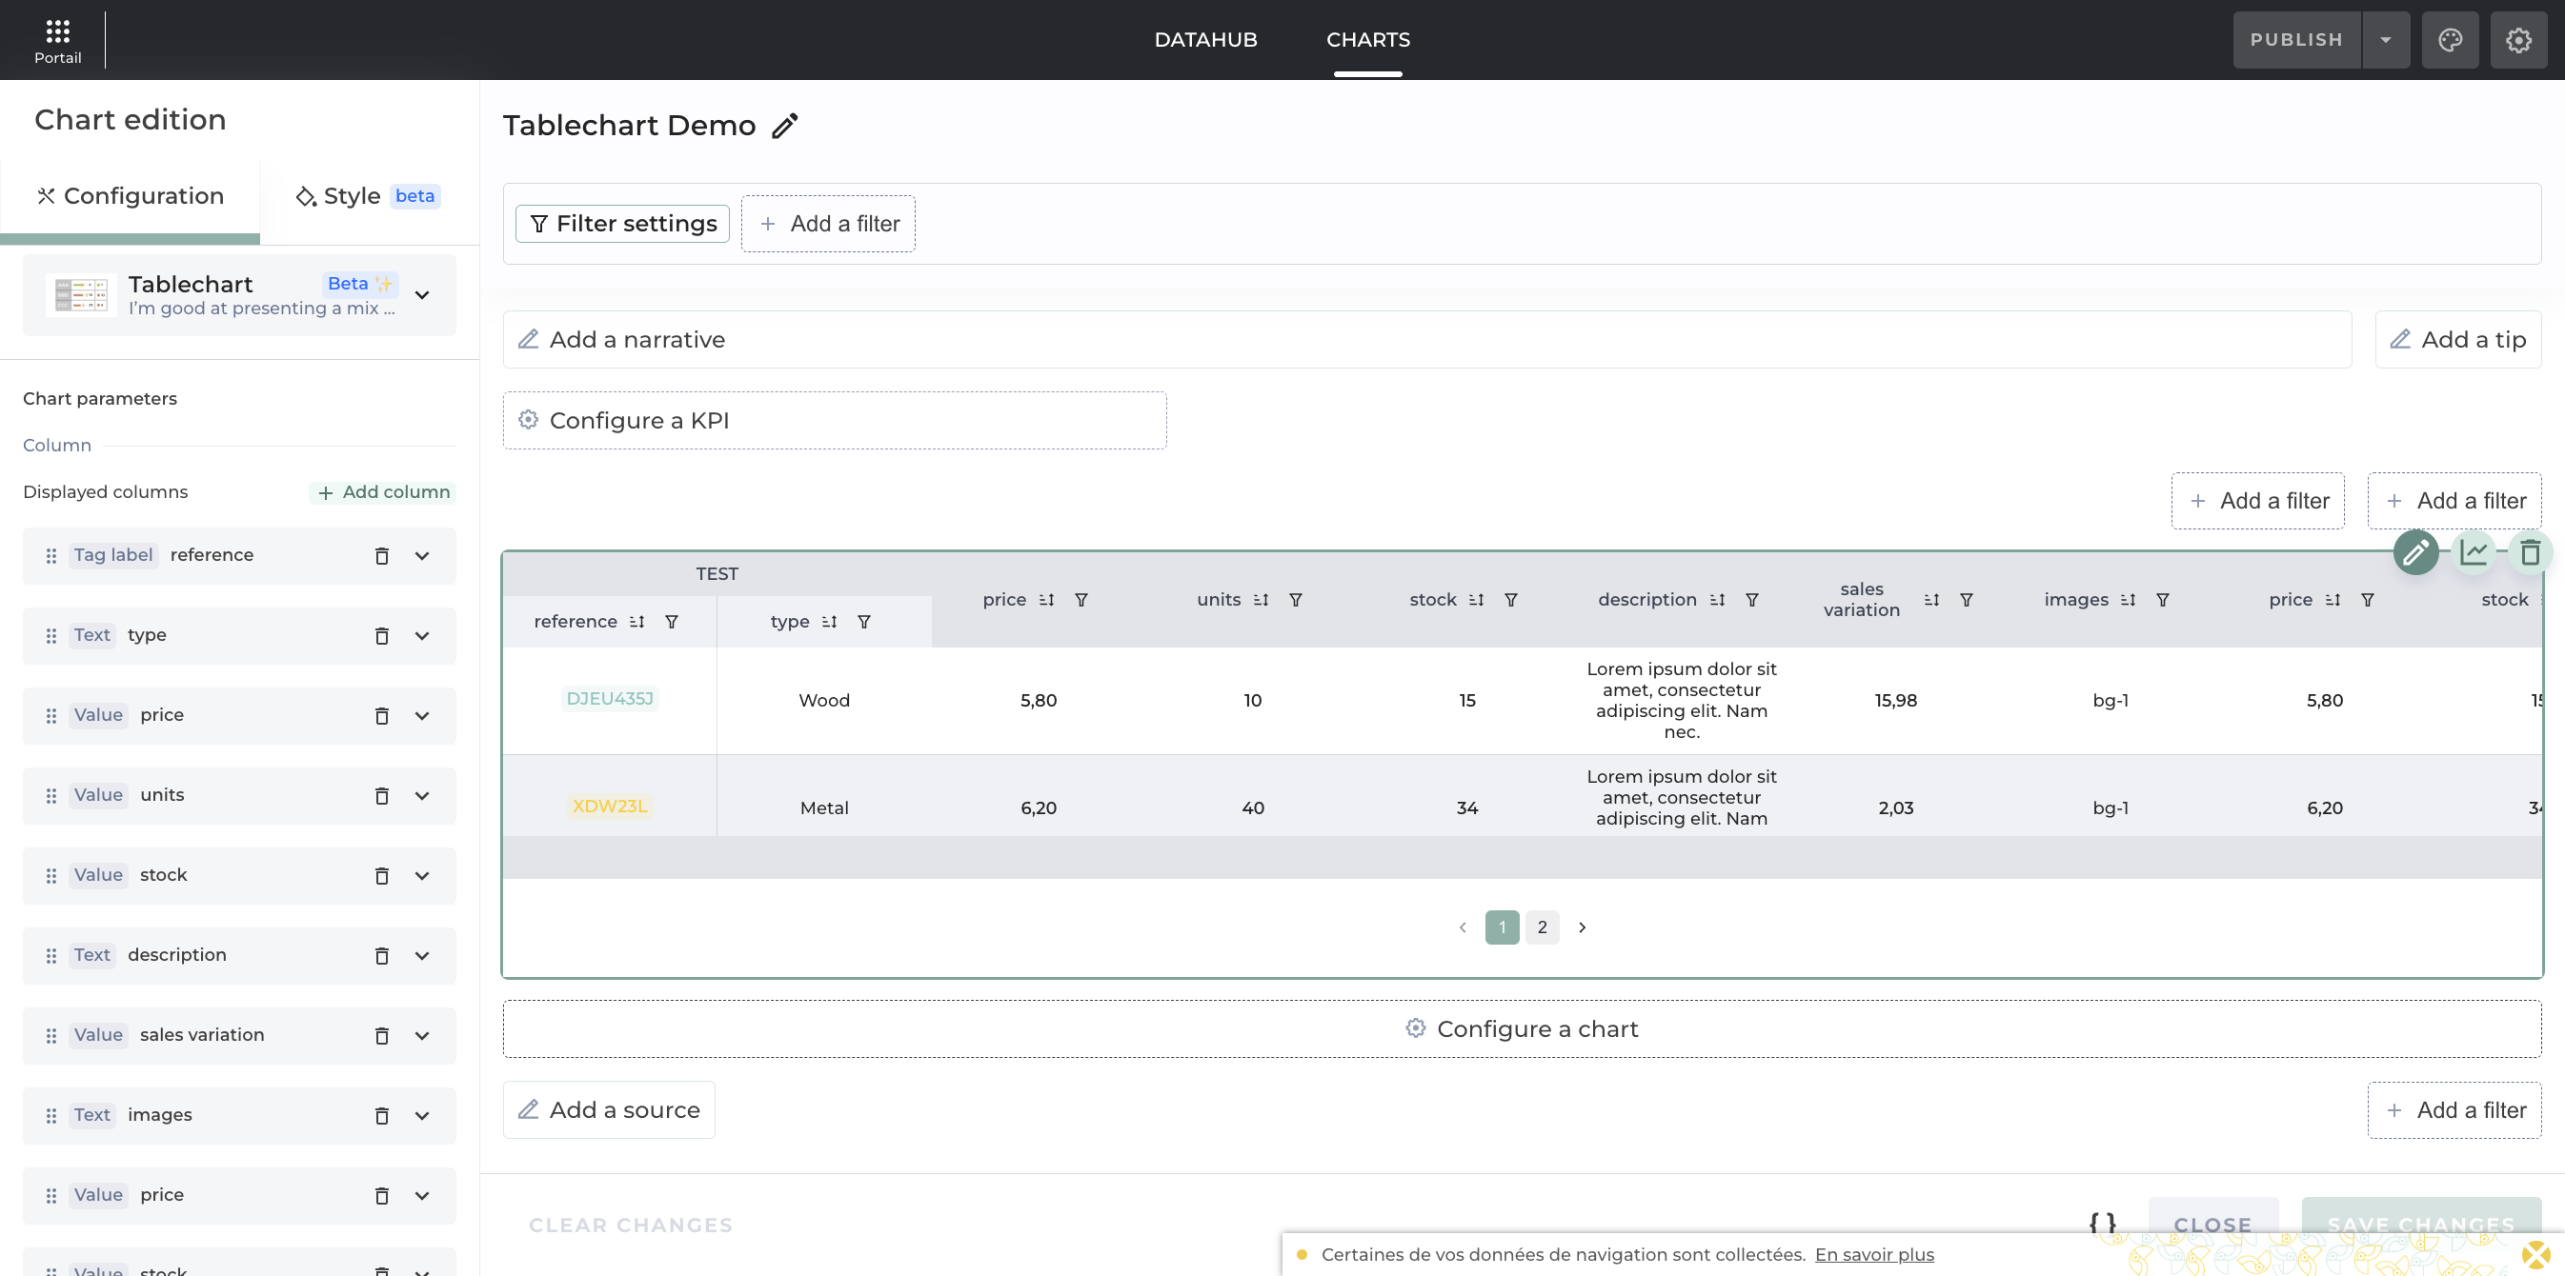Open the Portail apps grid icon

pos(58,30)
